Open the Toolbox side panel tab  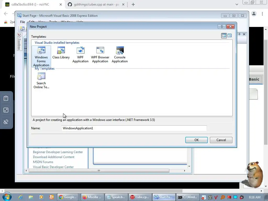(x=19, y=42)
